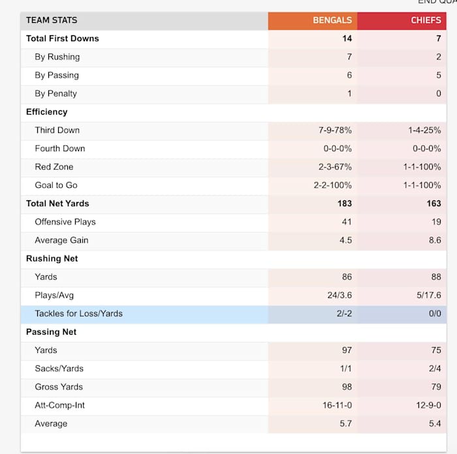The width and height of the screenshot is (457, 454).
Task: Select the Att-Comp-Int row label
Action: 59,406
